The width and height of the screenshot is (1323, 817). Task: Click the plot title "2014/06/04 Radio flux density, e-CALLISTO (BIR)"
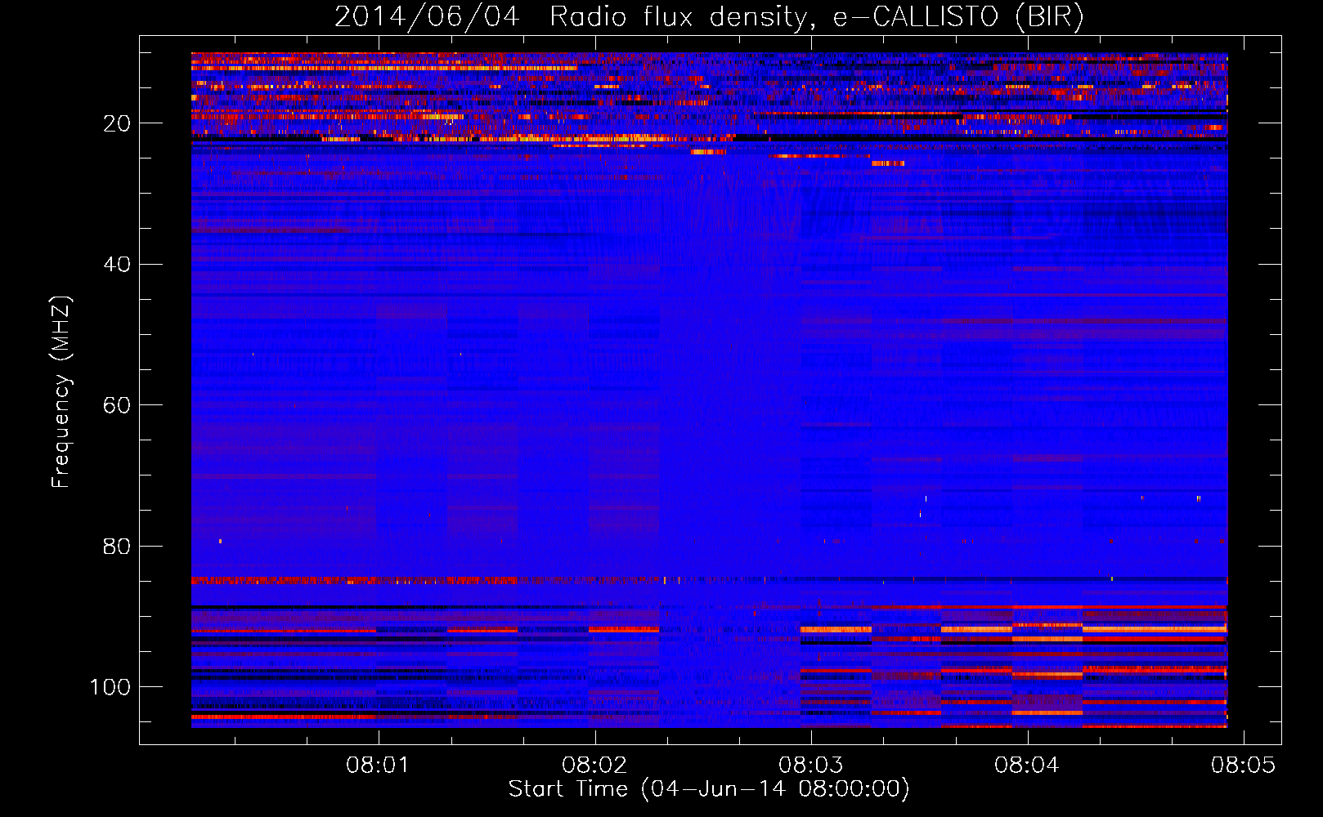pos(709,17)
